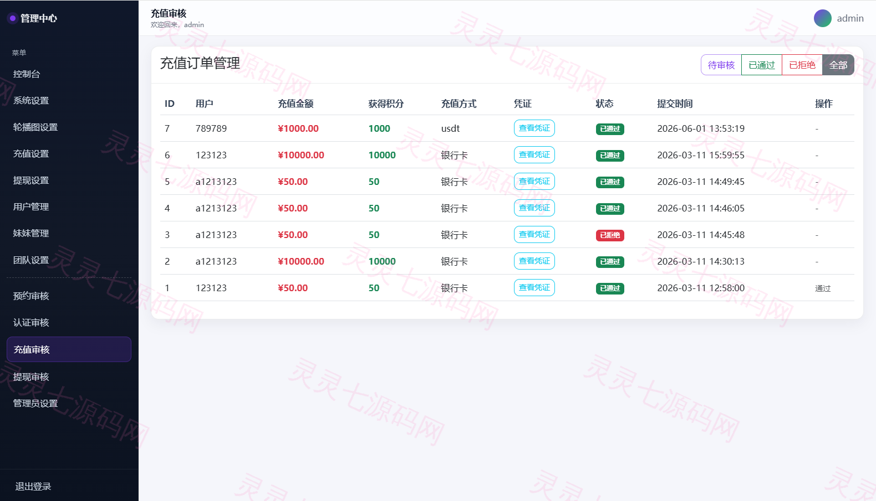Click timestamp 2026-03-11 15:59:55
The width and height of the screenshot is (876, 501).
701,155
